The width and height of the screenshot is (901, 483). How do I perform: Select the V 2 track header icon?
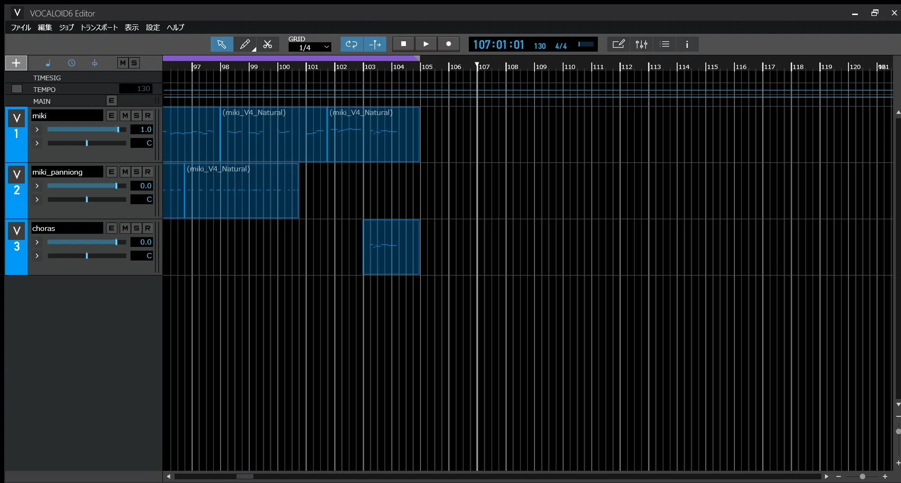click(16, 175)
